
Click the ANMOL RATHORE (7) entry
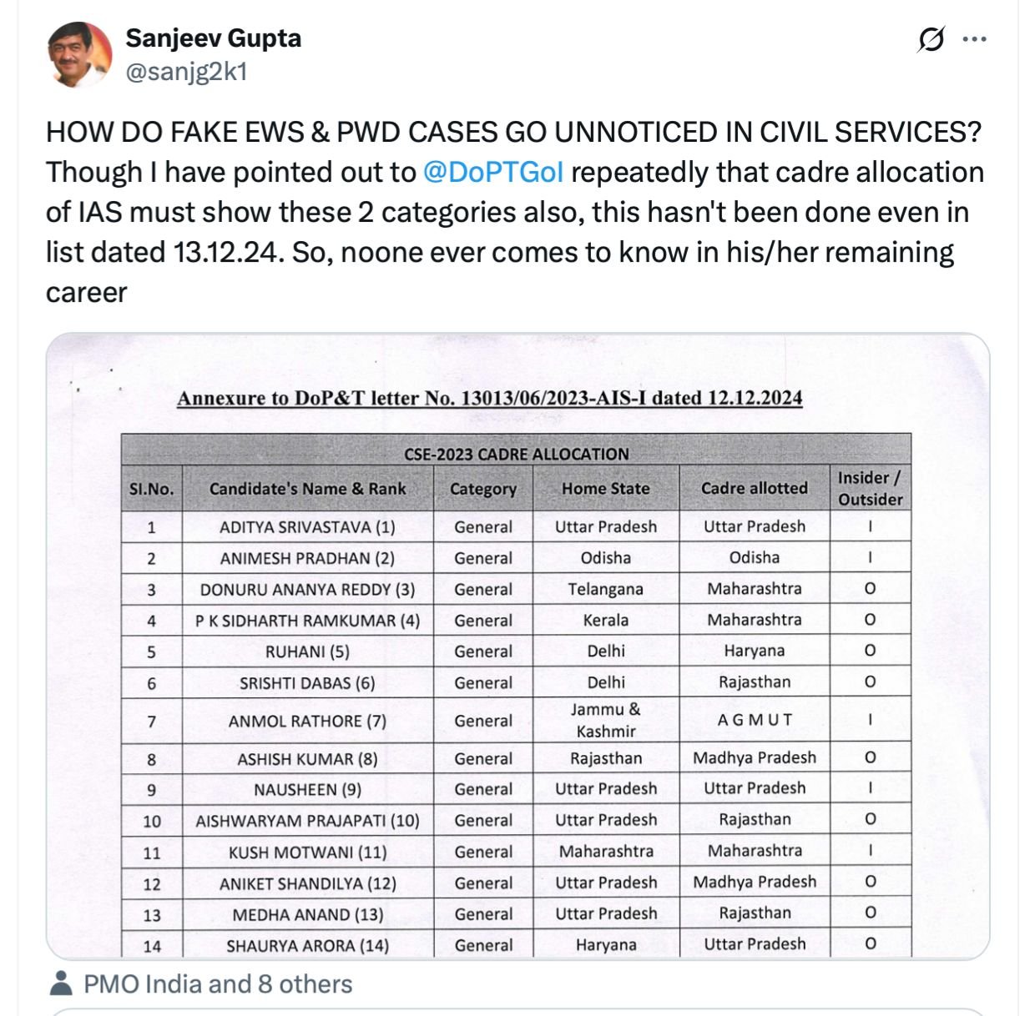[x=307, y=721]
